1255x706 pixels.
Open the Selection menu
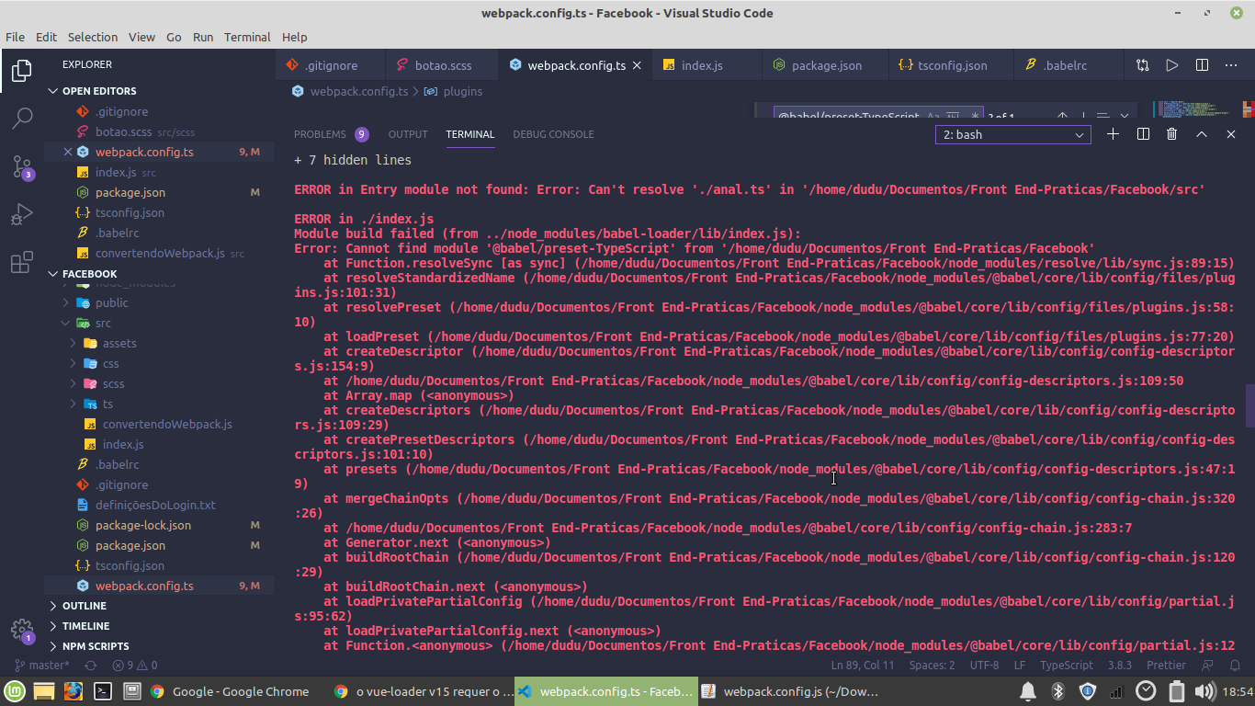93,37
